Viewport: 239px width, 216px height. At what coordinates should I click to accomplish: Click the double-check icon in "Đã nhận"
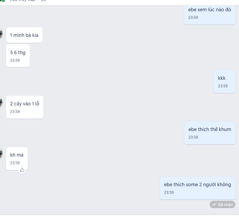click(214, 204)
